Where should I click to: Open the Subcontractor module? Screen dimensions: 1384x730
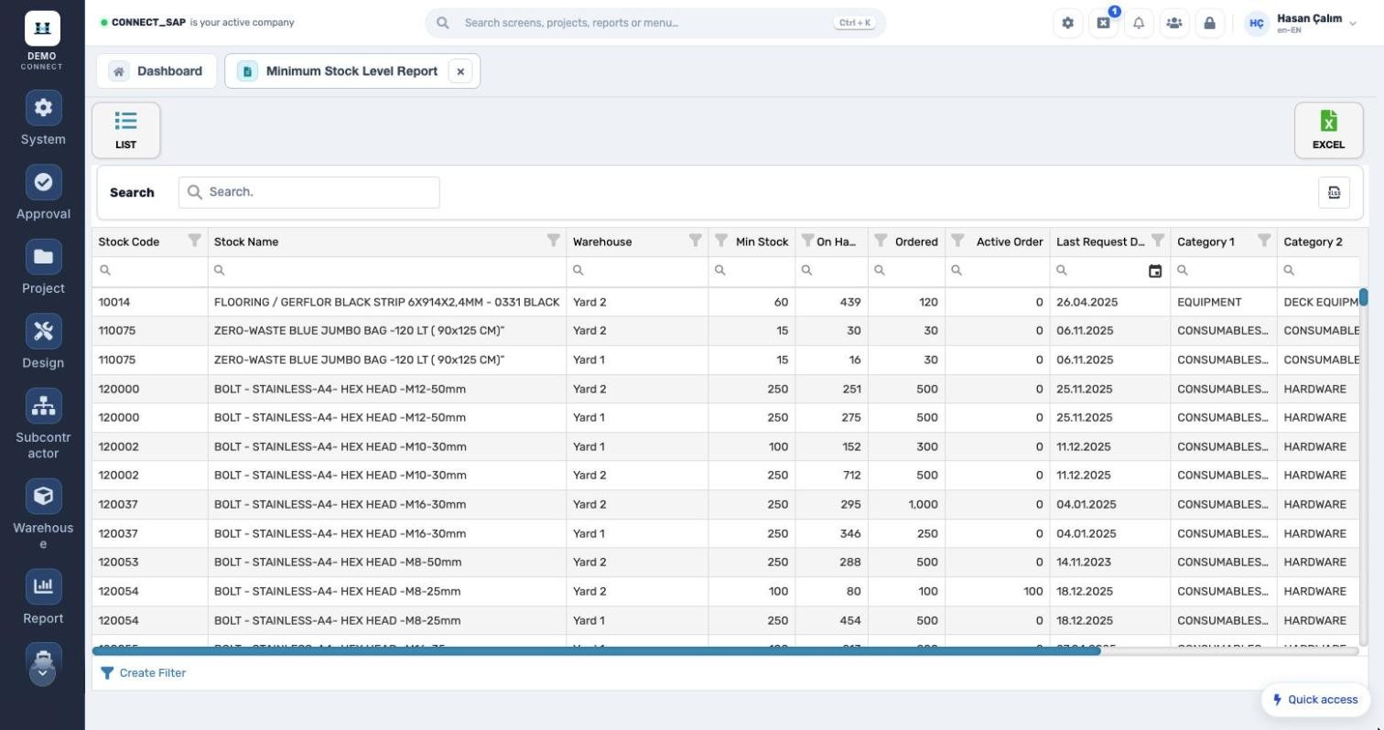[x=43, y=424]
